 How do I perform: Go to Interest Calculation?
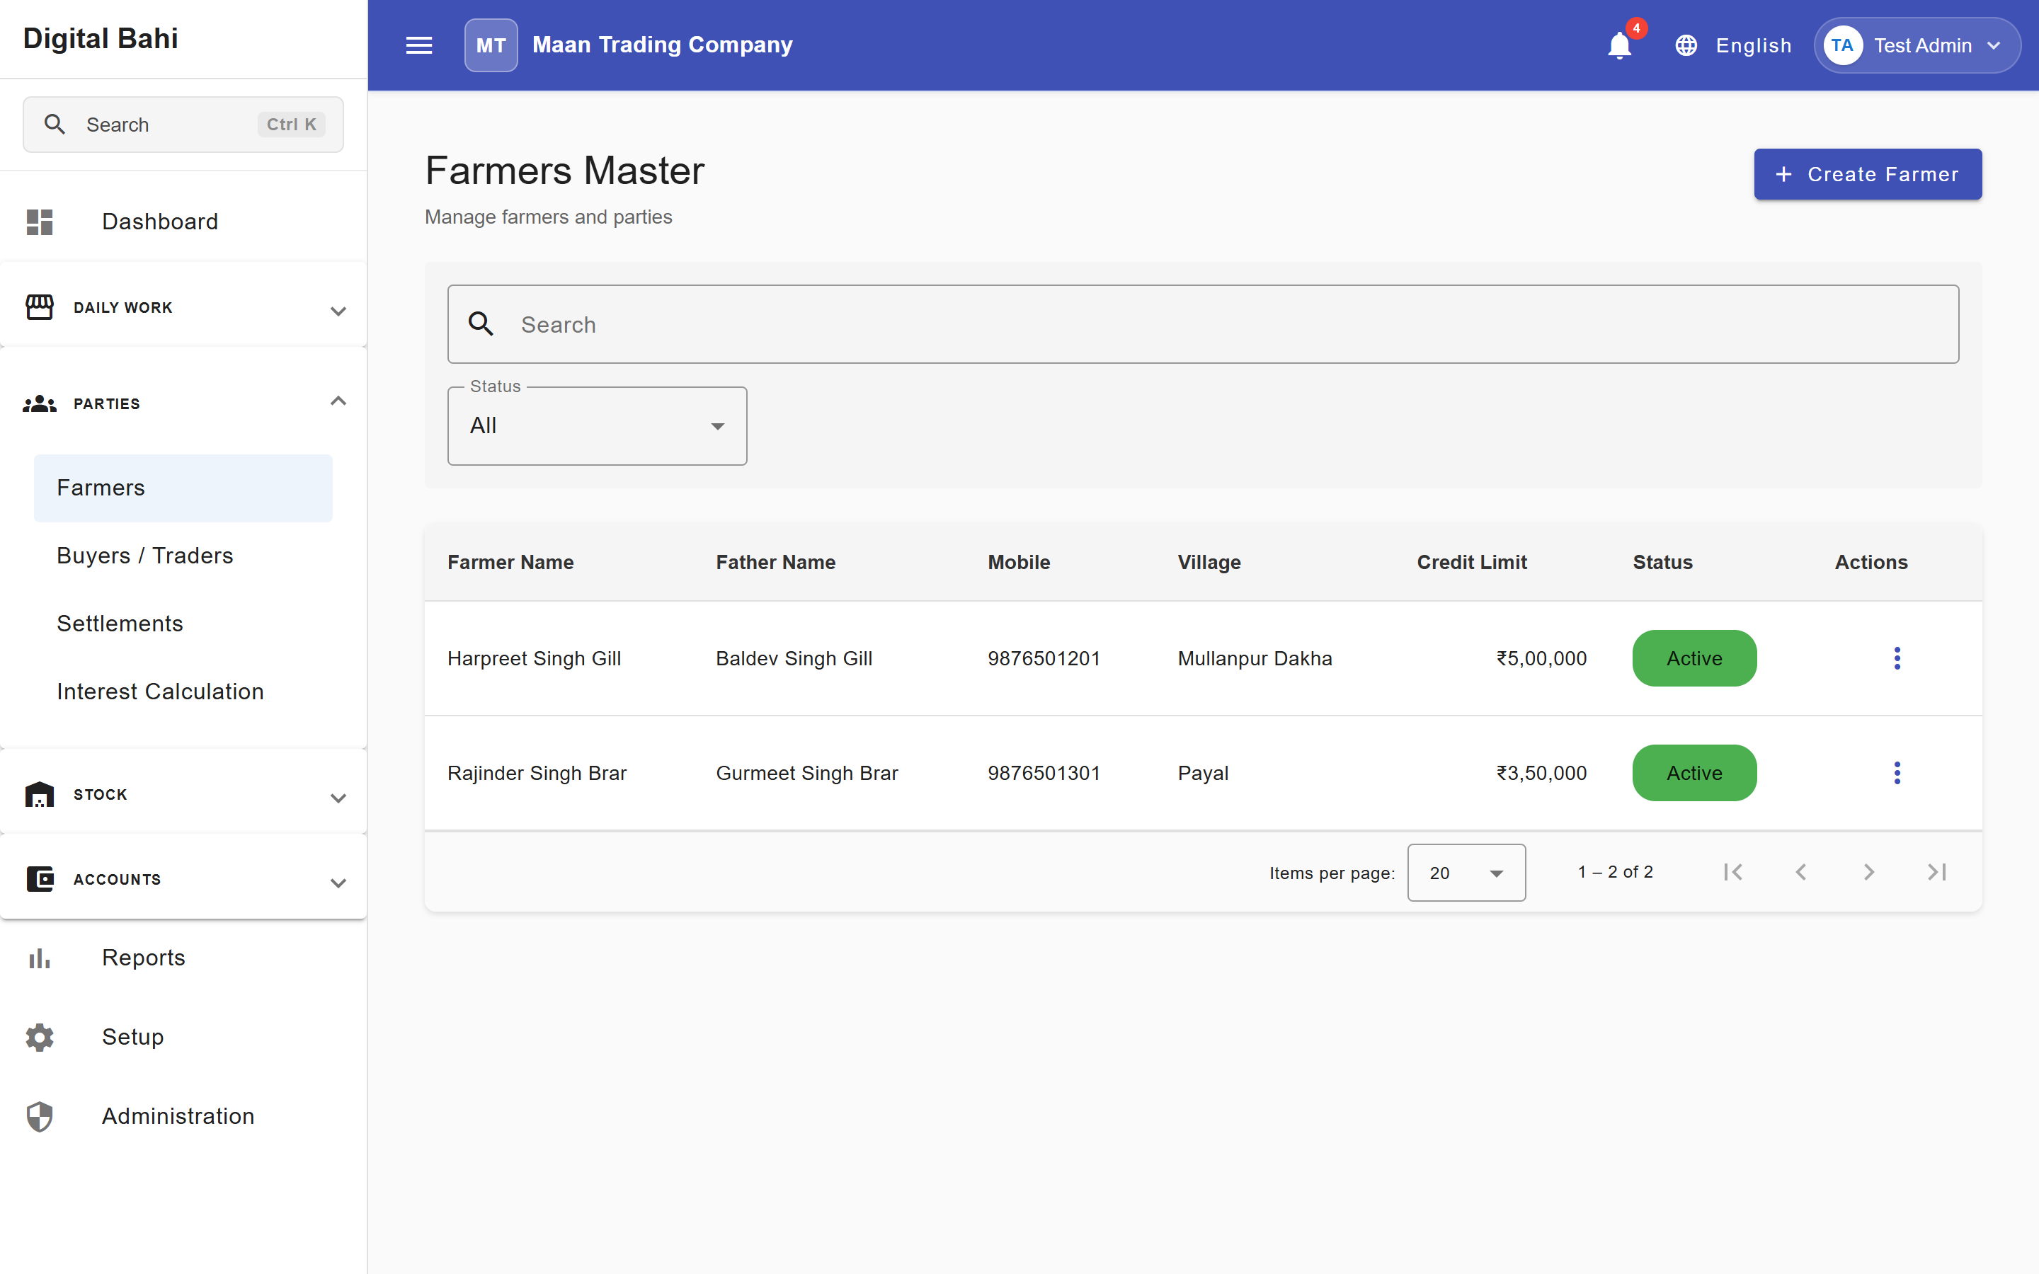(x=160, y=691)
